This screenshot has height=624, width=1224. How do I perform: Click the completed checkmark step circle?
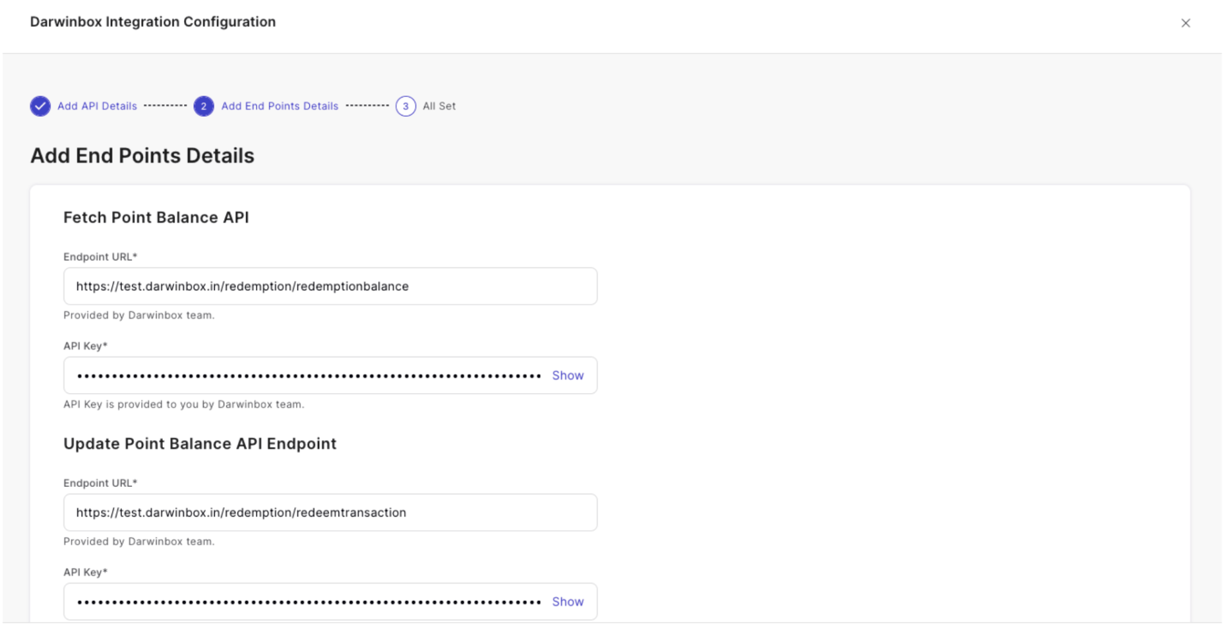(40, 106)
